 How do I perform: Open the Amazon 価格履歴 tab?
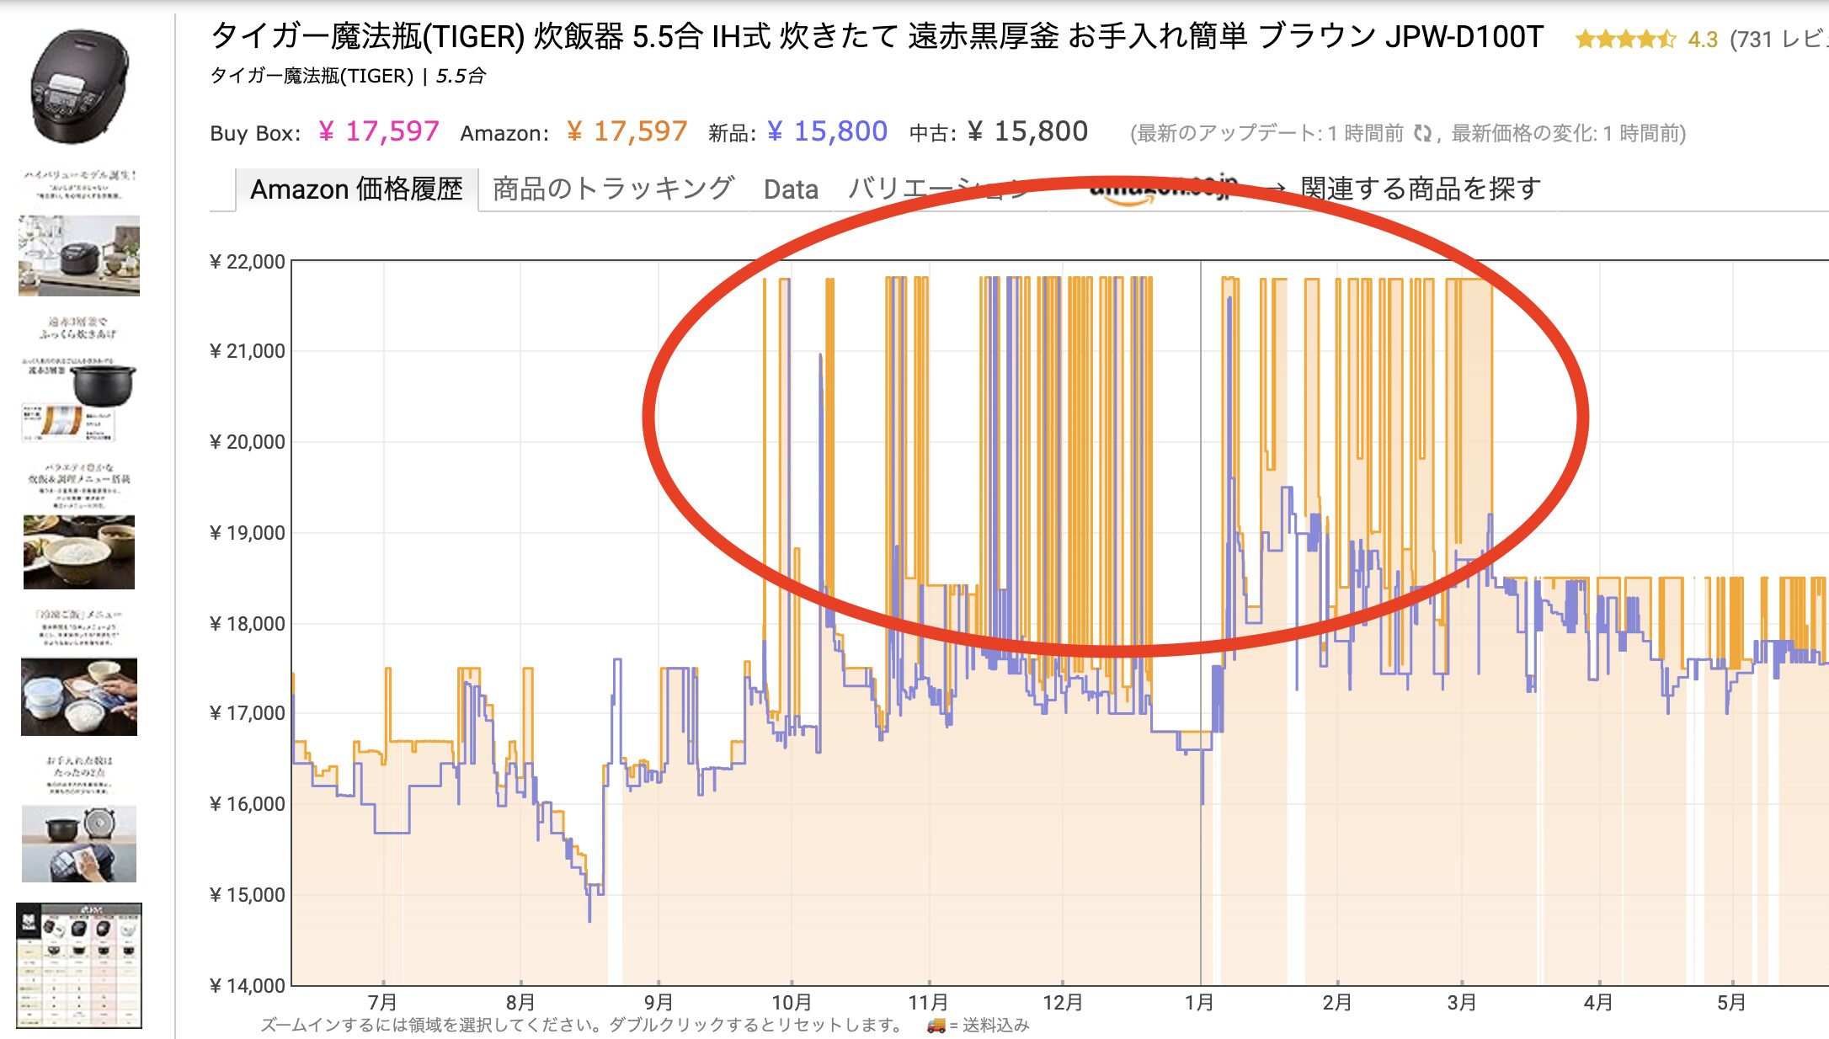pos(356,189)
